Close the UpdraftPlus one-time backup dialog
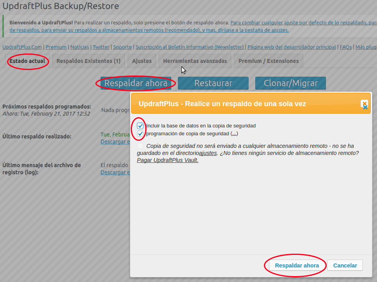This screenshot has height=282, width=377. pos(364,104)
